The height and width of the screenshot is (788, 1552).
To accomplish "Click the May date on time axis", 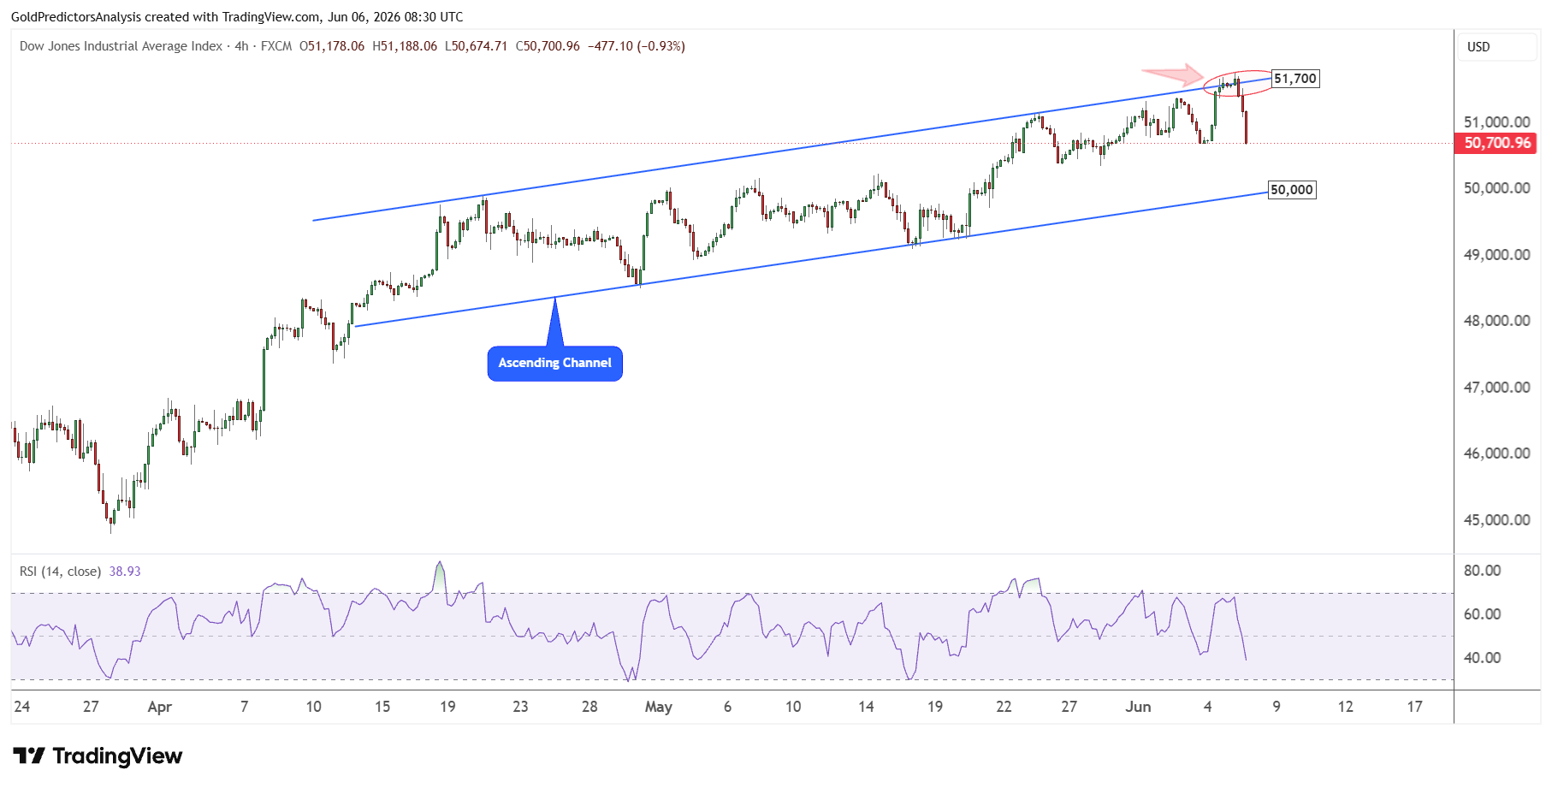I will coord(659,707).
